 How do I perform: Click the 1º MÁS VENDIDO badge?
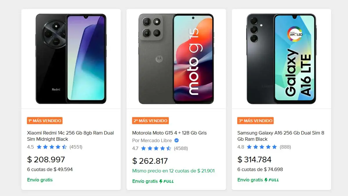click(x=45, y=121)
